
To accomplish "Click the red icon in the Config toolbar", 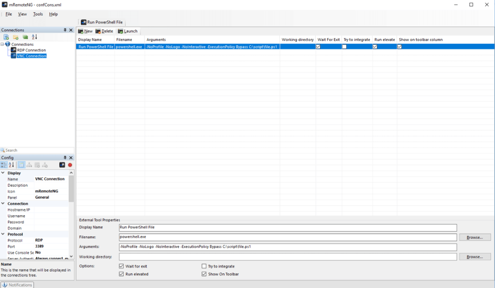I will click(70, 165).
